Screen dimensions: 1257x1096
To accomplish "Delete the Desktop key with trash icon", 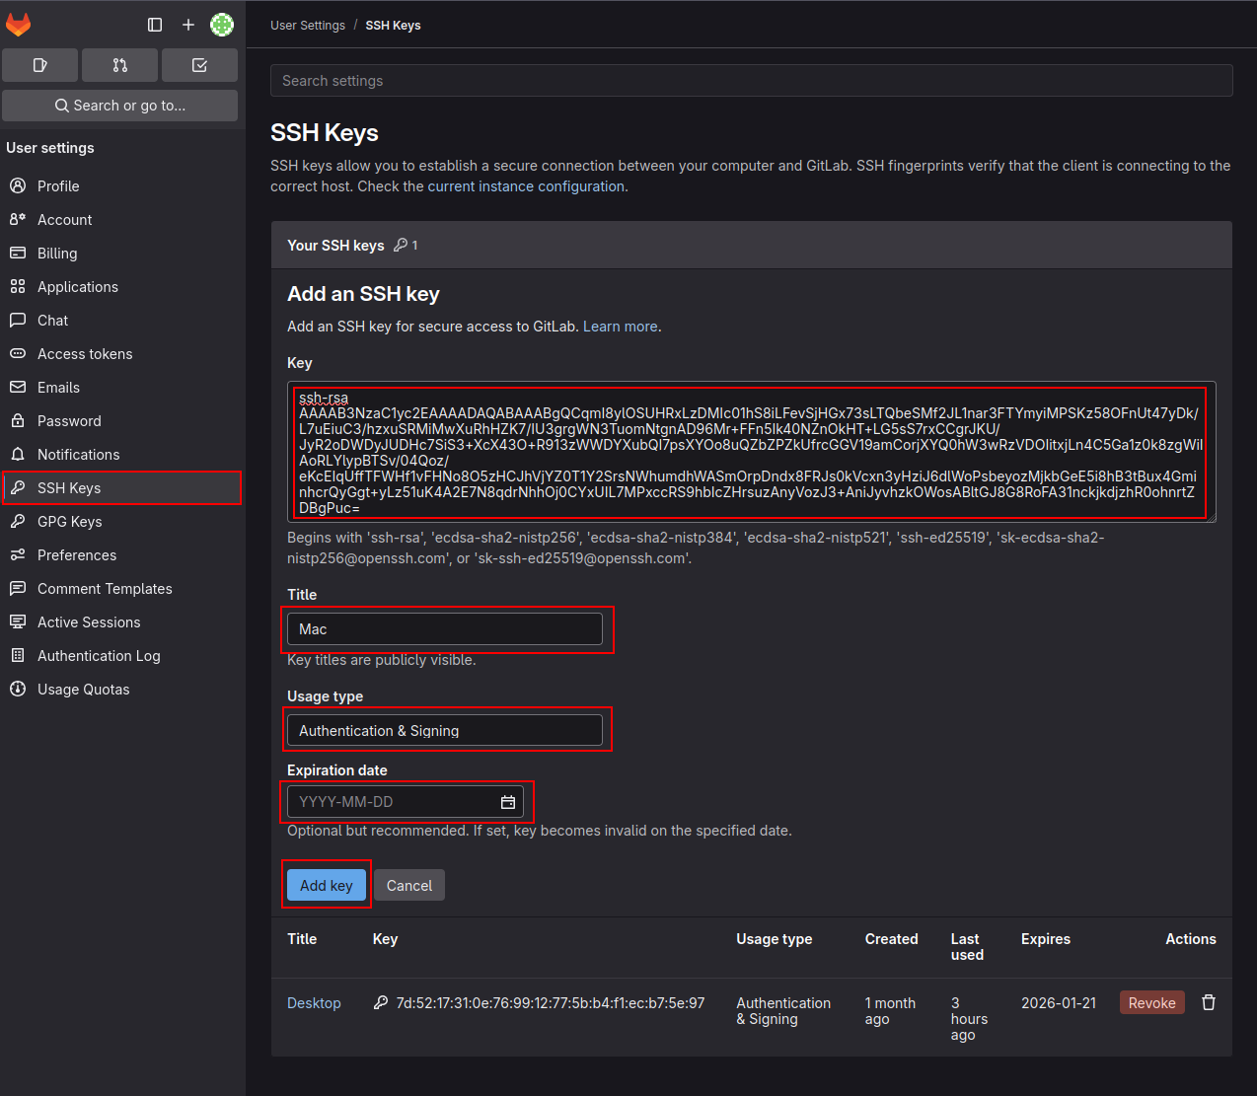I will click(x=1209, y=1002).
